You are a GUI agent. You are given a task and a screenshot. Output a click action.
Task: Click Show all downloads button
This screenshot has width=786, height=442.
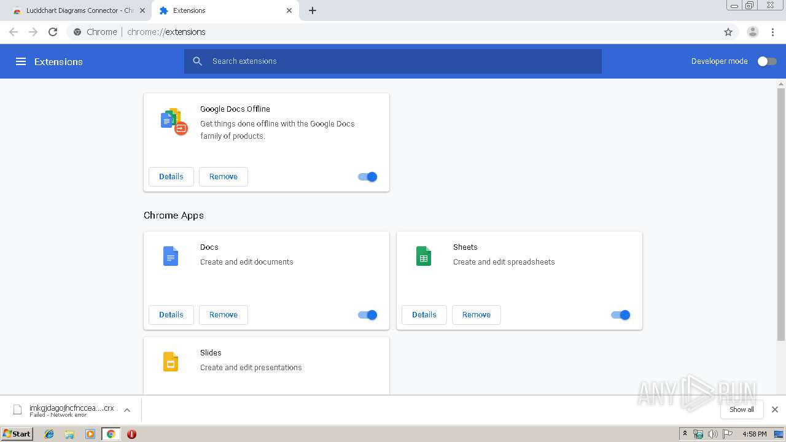tap(742, 409)
